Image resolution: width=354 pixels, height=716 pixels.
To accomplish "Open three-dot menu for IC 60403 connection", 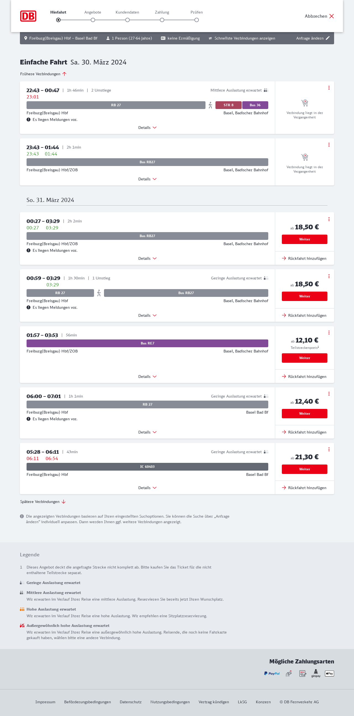I will [329, 450].
